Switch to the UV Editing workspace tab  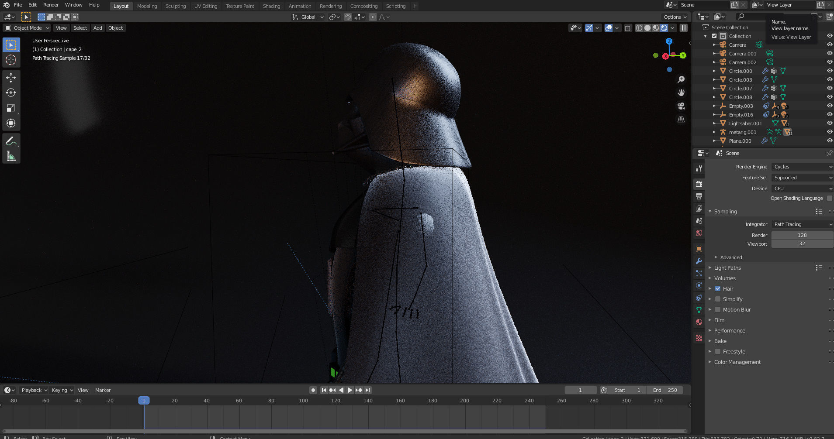click(205, 6)
